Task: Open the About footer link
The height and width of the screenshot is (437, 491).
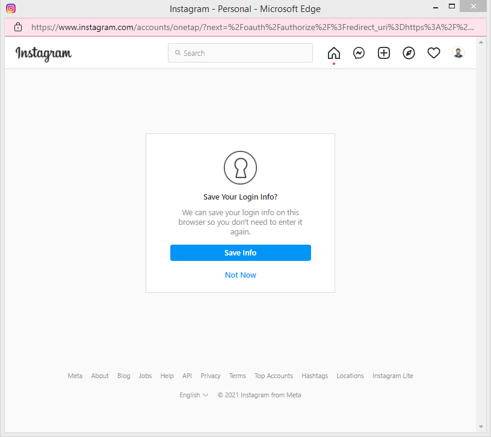Action: [100, 376]
